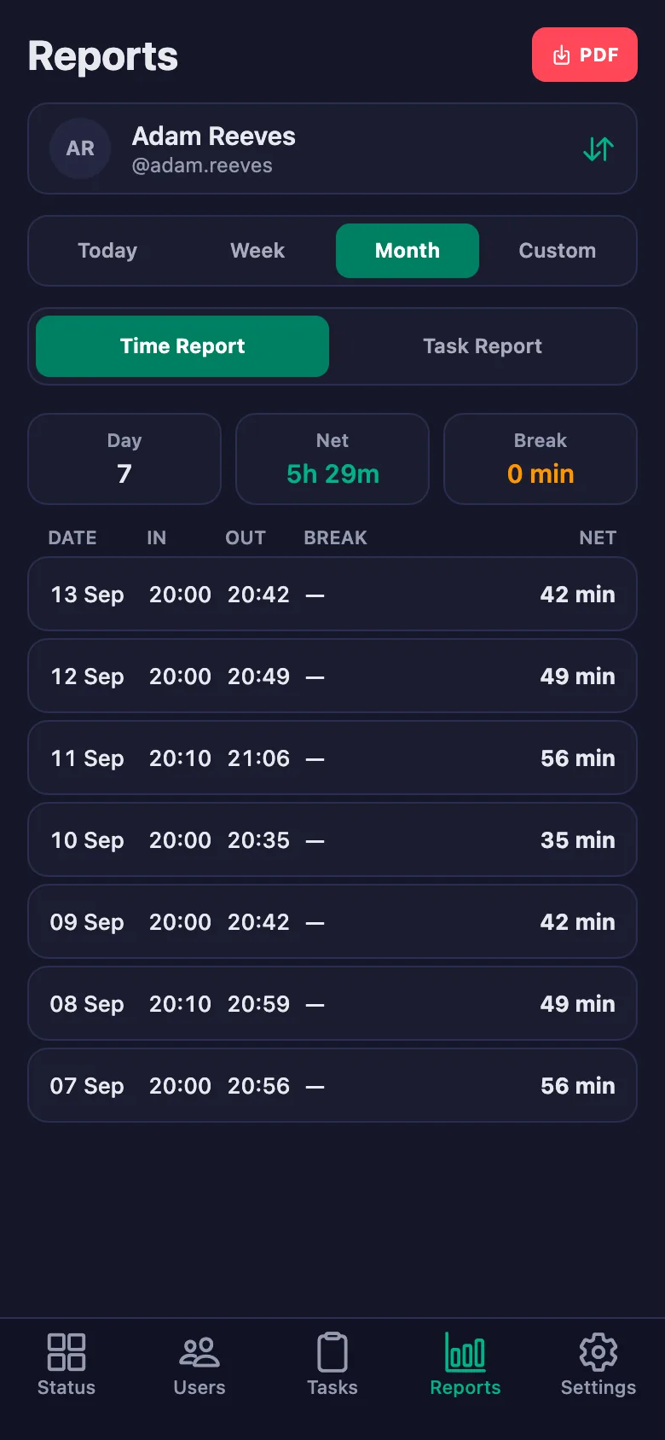Open the Adam Reeves user selector
The height and width of the screenshot is (1440, 665).
click(x=332, y=148)
